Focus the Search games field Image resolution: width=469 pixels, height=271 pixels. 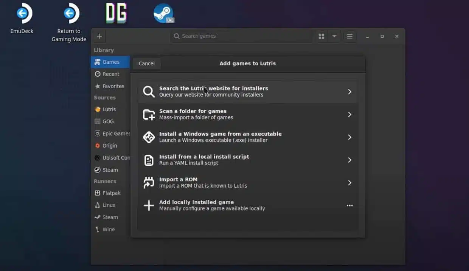click(x=241, y=36)
